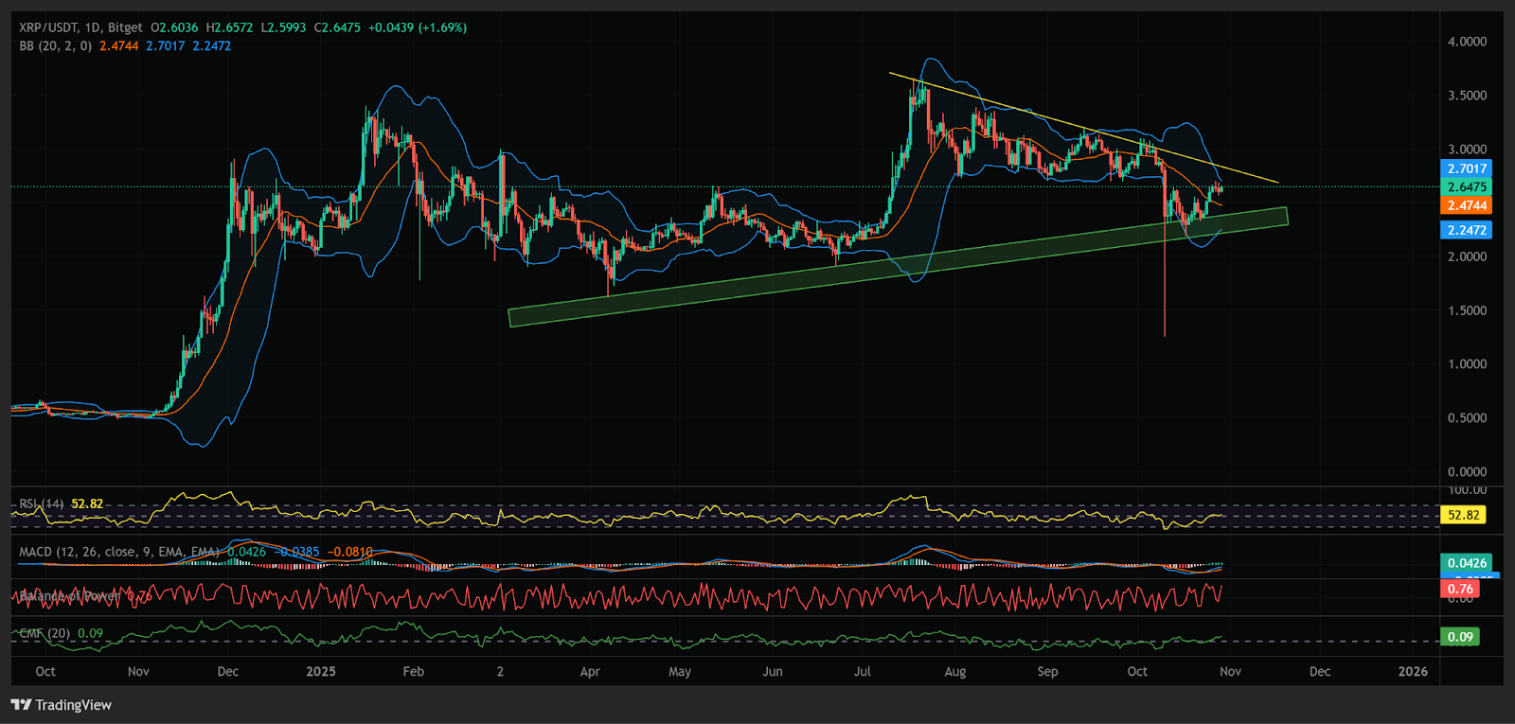Click the green 0.0426 MACD value tag
The height and width of the screenshot is (724, 1515).
click(x=1466, y=563)
